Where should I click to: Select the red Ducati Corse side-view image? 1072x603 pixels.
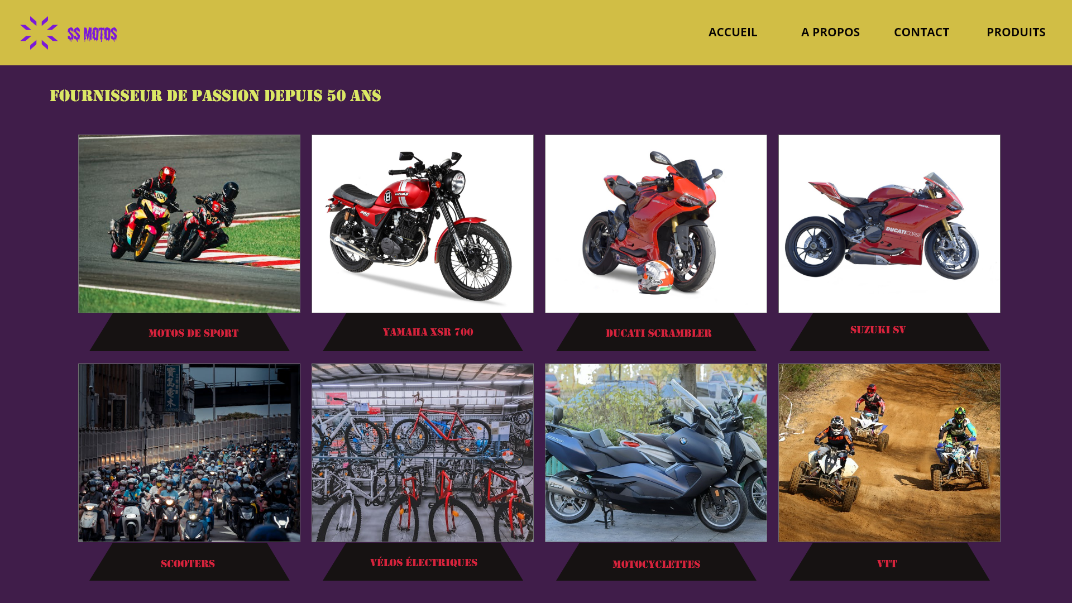pyautogui.click(x=889, y=224)
